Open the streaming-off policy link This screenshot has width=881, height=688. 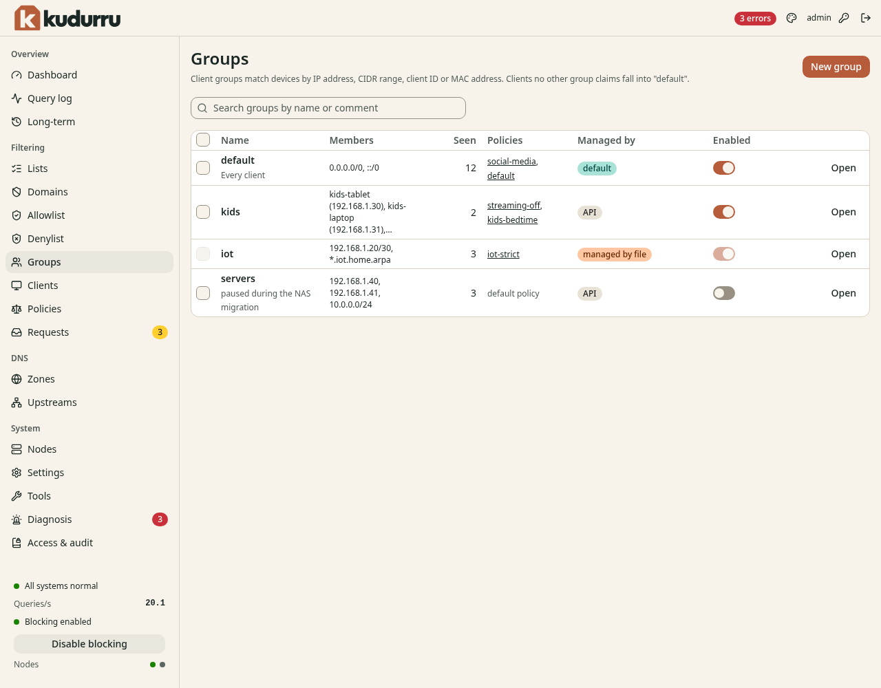click(513, 205)
